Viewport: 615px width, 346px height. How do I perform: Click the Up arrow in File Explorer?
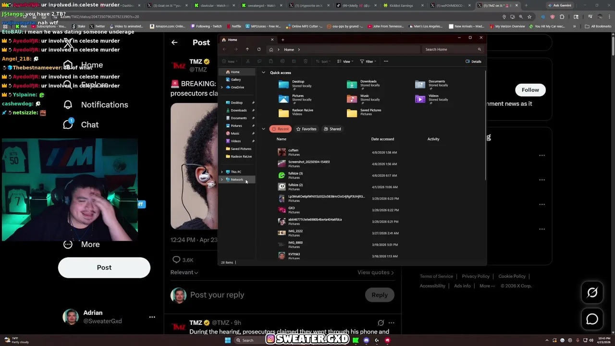(247, 49)
